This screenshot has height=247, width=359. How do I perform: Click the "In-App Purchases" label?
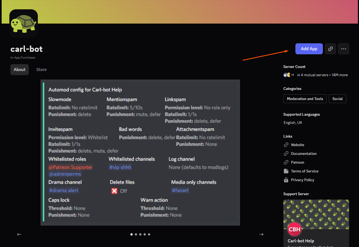tap(23, 58)
